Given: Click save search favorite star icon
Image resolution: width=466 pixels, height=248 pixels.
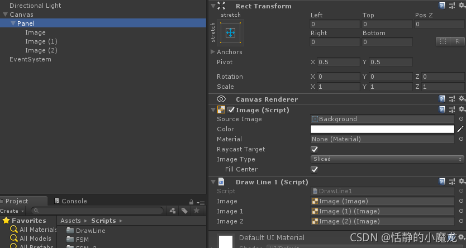Looking at the screenshot, I should pos(197,211).
